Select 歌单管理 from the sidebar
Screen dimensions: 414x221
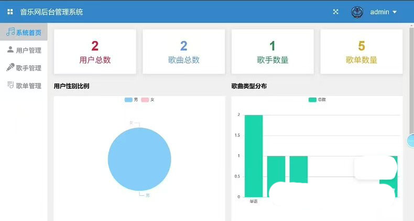(28, 86)
